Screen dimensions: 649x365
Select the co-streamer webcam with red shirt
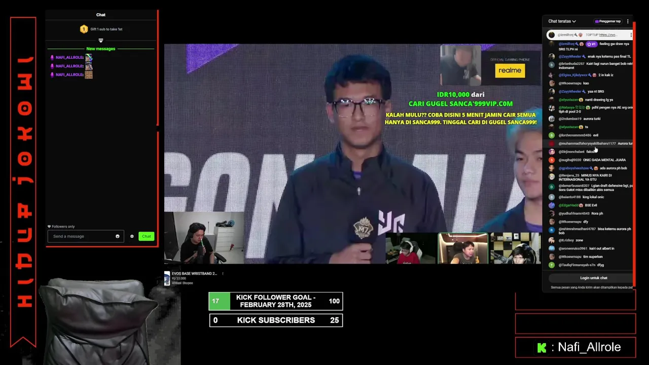(x=410, y=248)
